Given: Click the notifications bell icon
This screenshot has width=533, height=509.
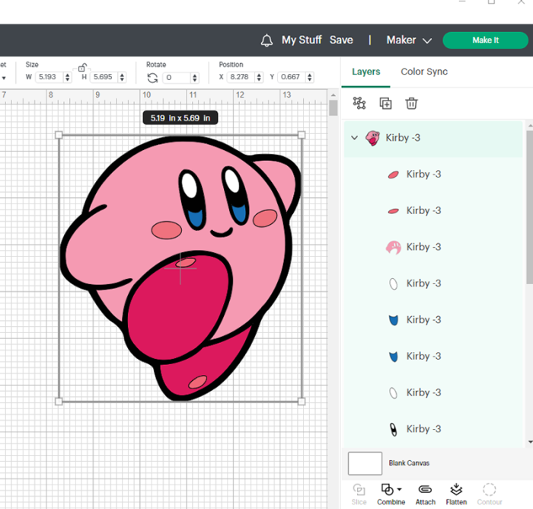Looking at the screenshot, I should pos(266,40).
